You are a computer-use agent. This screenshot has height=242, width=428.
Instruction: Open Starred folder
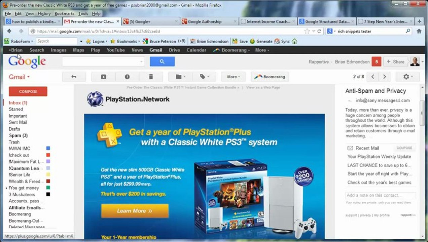coord(16,109)
